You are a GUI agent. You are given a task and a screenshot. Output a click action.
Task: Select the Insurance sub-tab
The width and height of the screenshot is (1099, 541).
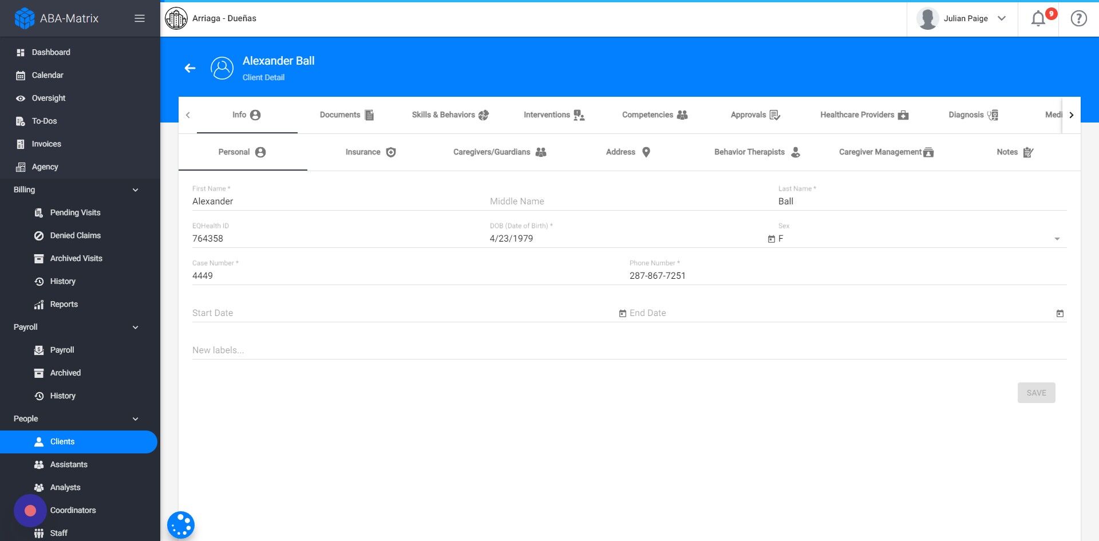tap(371, 152)
